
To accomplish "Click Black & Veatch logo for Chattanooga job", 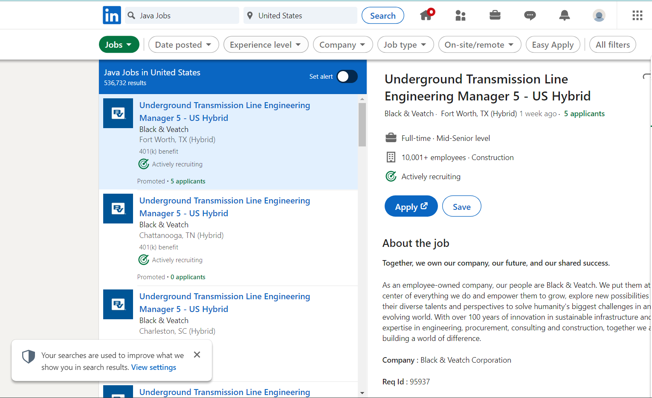I will pyautogui.click(x=118, y=209).
